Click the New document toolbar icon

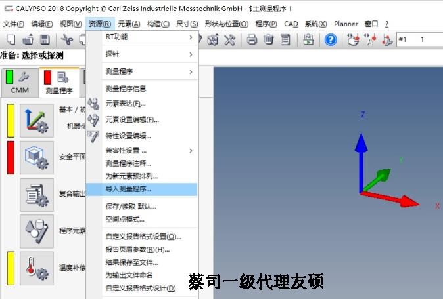coord(11,39)
